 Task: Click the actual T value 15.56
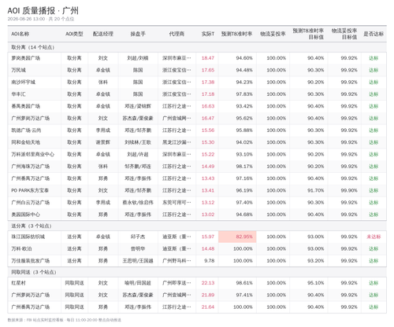pos(208,130)
